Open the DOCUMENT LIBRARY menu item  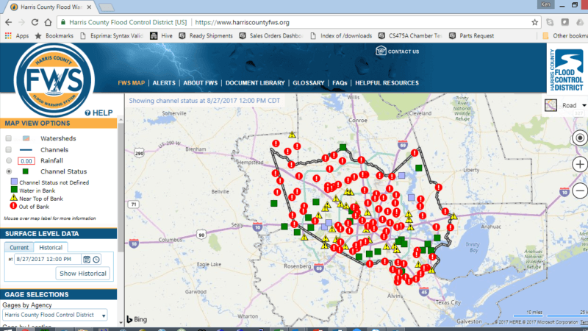(255, 83)
